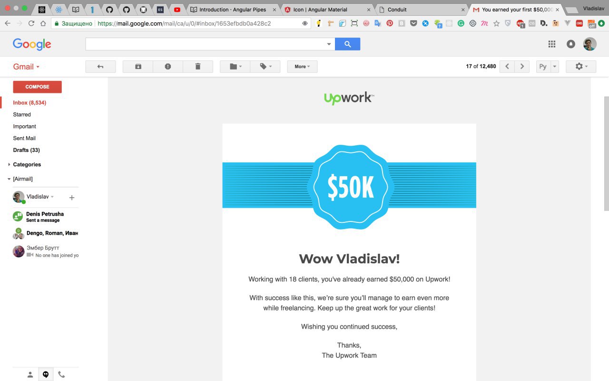Viewport: 609px width, 381px height.
Task: Switch to Contacts tab in chat panel
Action: [30, 375]
